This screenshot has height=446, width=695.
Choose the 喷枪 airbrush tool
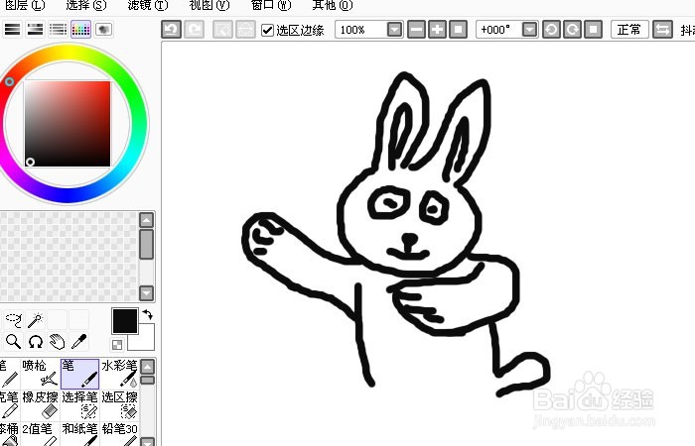click(40, 374)
